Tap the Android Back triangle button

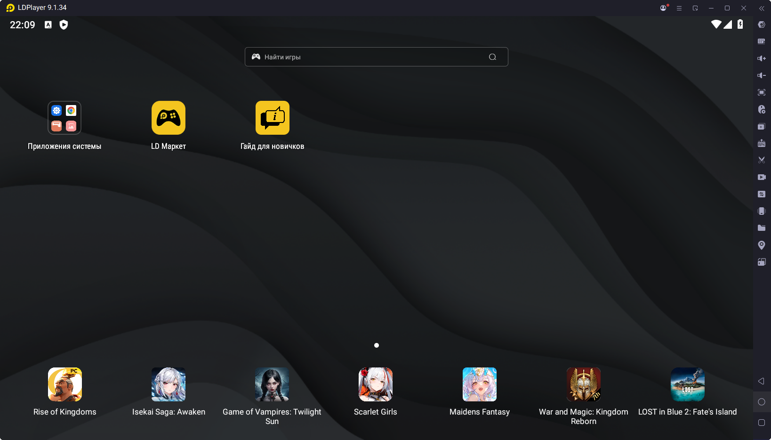pyautogui.click(x=761, y=381)
